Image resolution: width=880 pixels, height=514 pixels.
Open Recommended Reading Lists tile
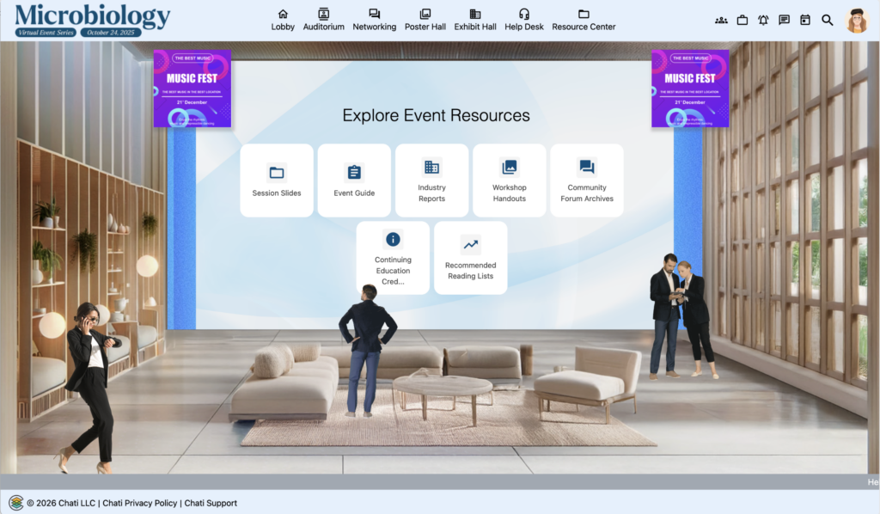[470, 258]
